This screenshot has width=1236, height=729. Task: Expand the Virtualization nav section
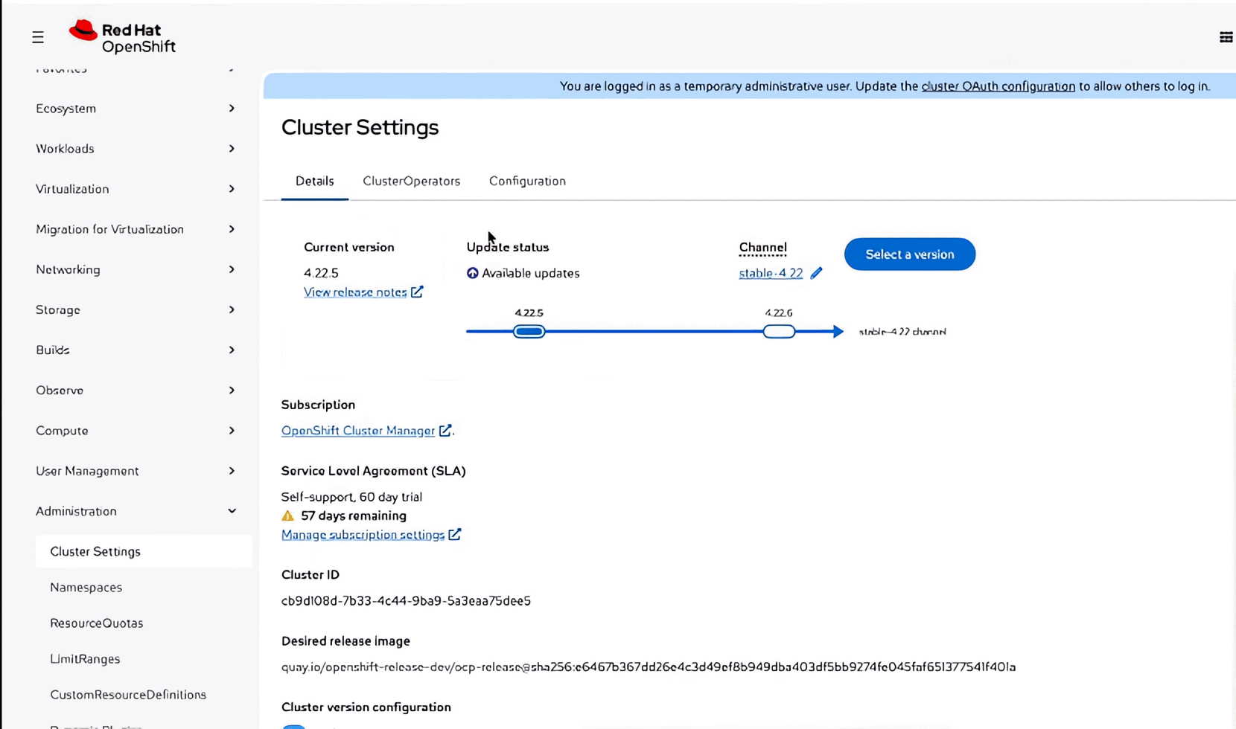point(136,189)
